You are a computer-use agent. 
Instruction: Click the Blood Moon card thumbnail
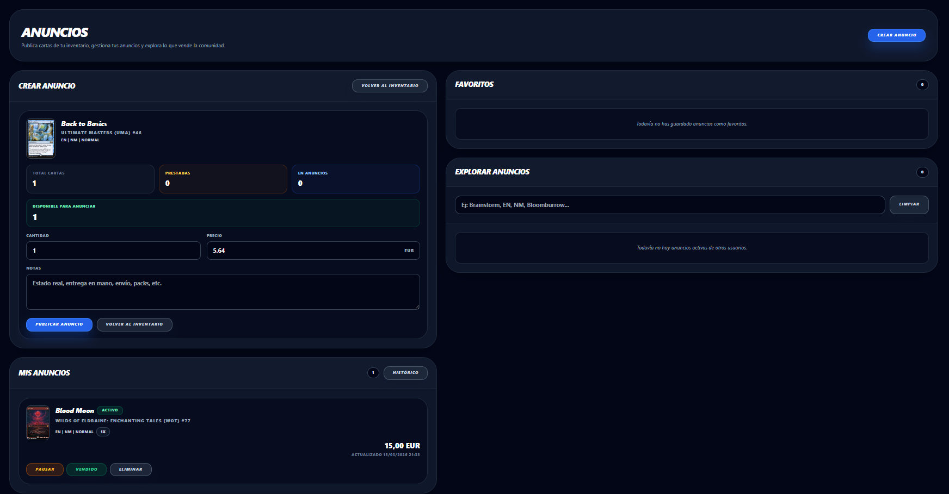point(38,423)
